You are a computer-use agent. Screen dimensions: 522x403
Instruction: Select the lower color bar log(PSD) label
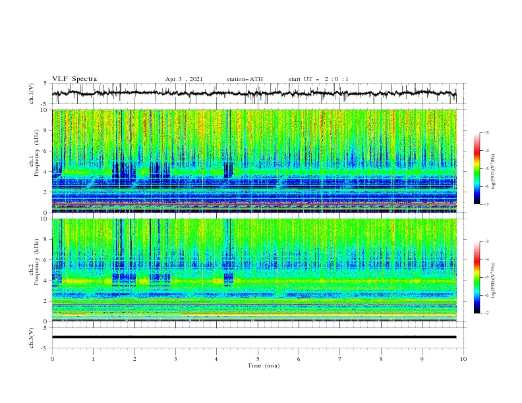tap(494, 281)
